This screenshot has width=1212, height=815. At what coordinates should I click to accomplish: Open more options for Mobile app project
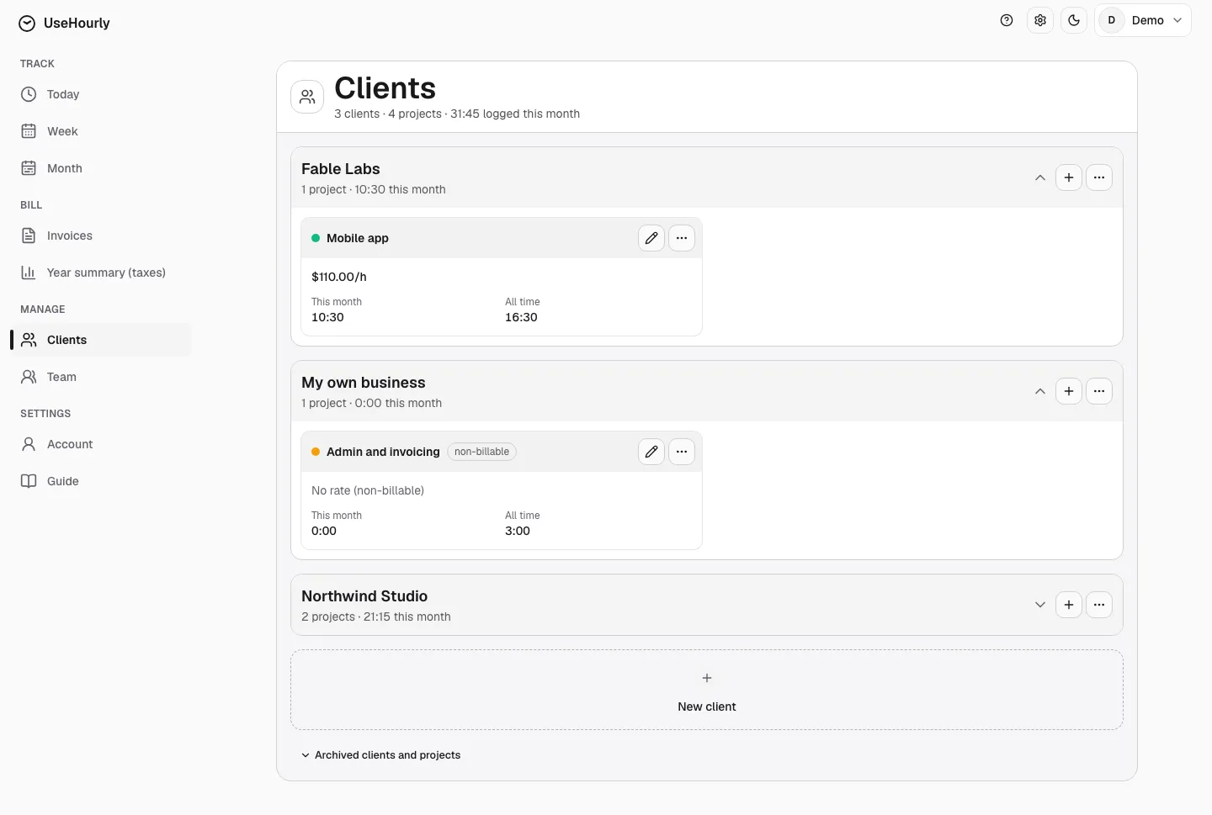tap(682, 238)
